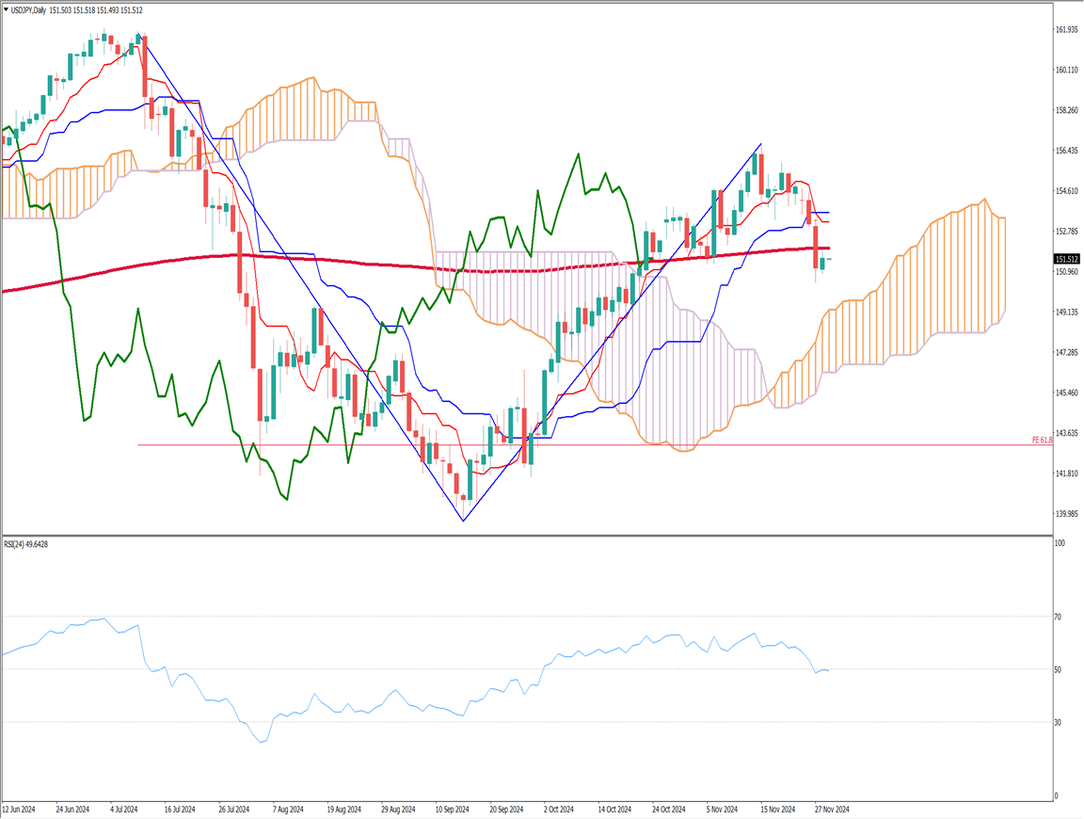
Task: Click the triangle arrow beside USDJPY,Daily
Action: (x=7, y=10)
